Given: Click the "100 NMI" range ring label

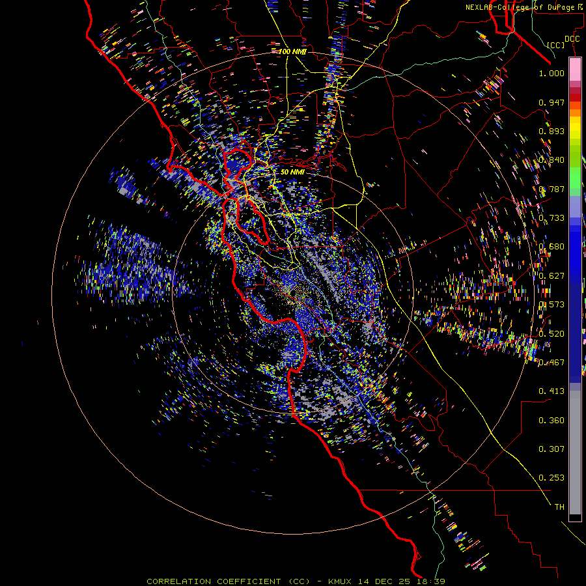Looking at the screenshot, I should 292,51.
